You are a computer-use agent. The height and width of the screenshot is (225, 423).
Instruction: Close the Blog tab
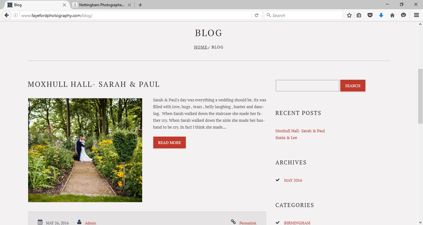point(64,5)
